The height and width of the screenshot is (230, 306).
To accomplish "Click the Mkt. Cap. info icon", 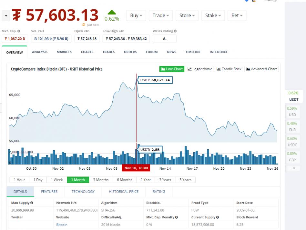I will coord(19,31).
